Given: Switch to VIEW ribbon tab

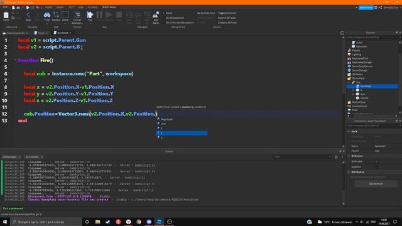Looking at the screenshot, I should coord(81,8).
